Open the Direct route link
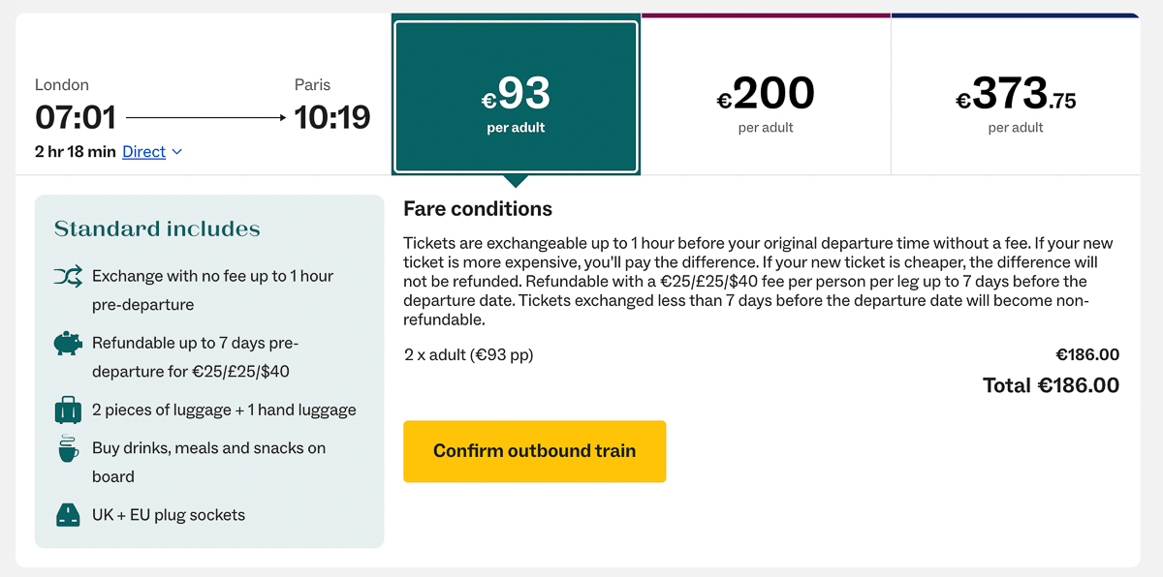Viewport: 1163px width, 577px height. [143, 152]
